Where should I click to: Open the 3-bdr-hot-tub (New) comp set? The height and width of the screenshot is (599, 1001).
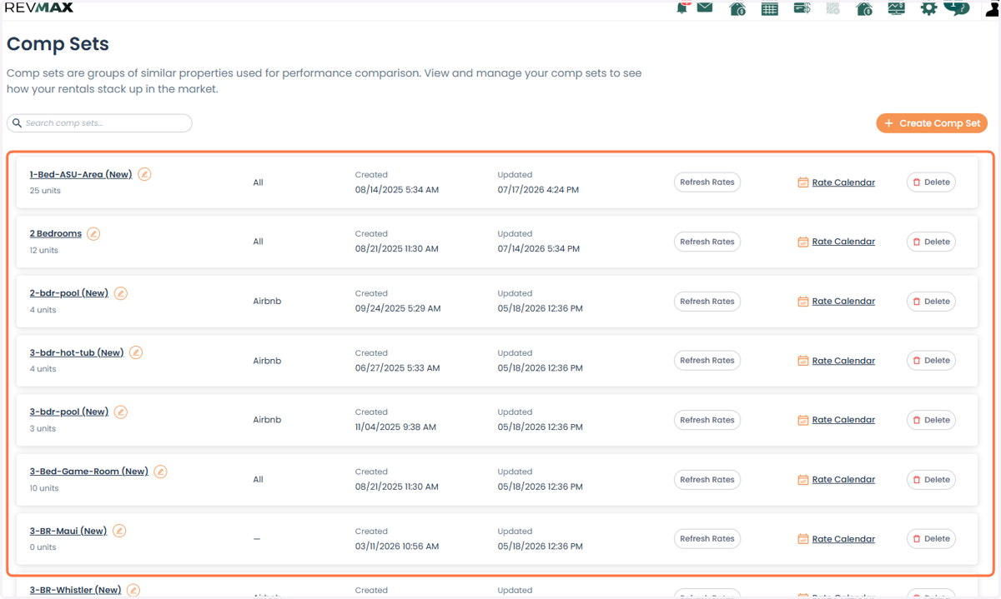[x=77, y=352]
